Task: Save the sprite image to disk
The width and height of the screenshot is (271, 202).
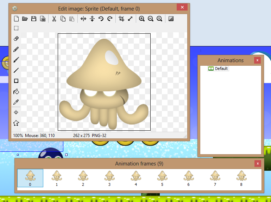Action: (34, 19)
